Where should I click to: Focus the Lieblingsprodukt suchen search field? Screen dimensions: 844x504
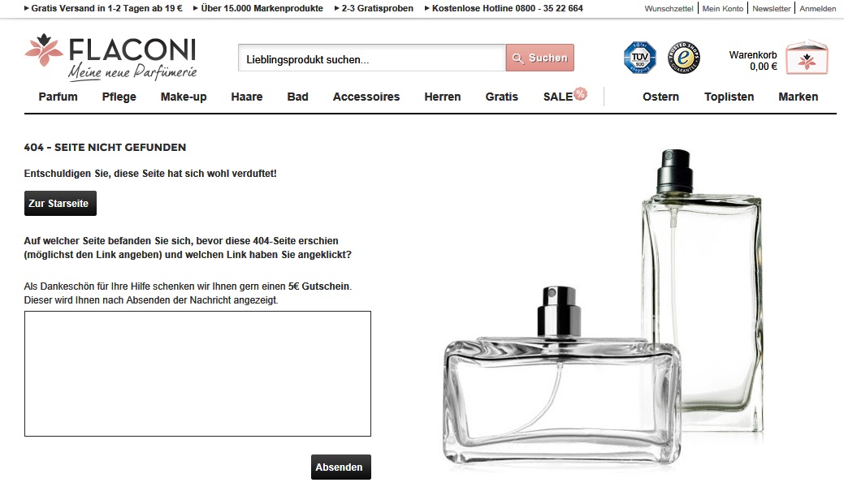372,58
